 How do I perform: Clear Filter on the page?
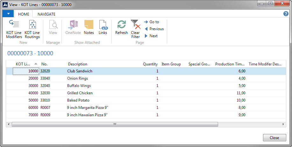point(135,29)
